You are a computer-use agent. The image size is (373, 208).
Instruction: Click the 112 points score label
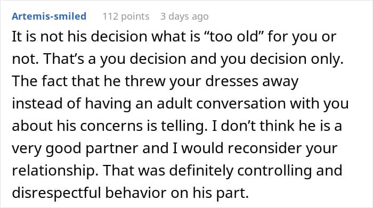click(126, 16)
